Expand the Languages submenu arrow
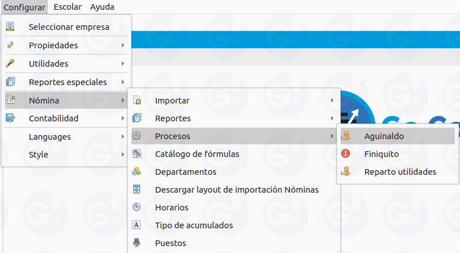Image resolution: width=460 pixels, height=253 pixels. (x=122, y=137)
